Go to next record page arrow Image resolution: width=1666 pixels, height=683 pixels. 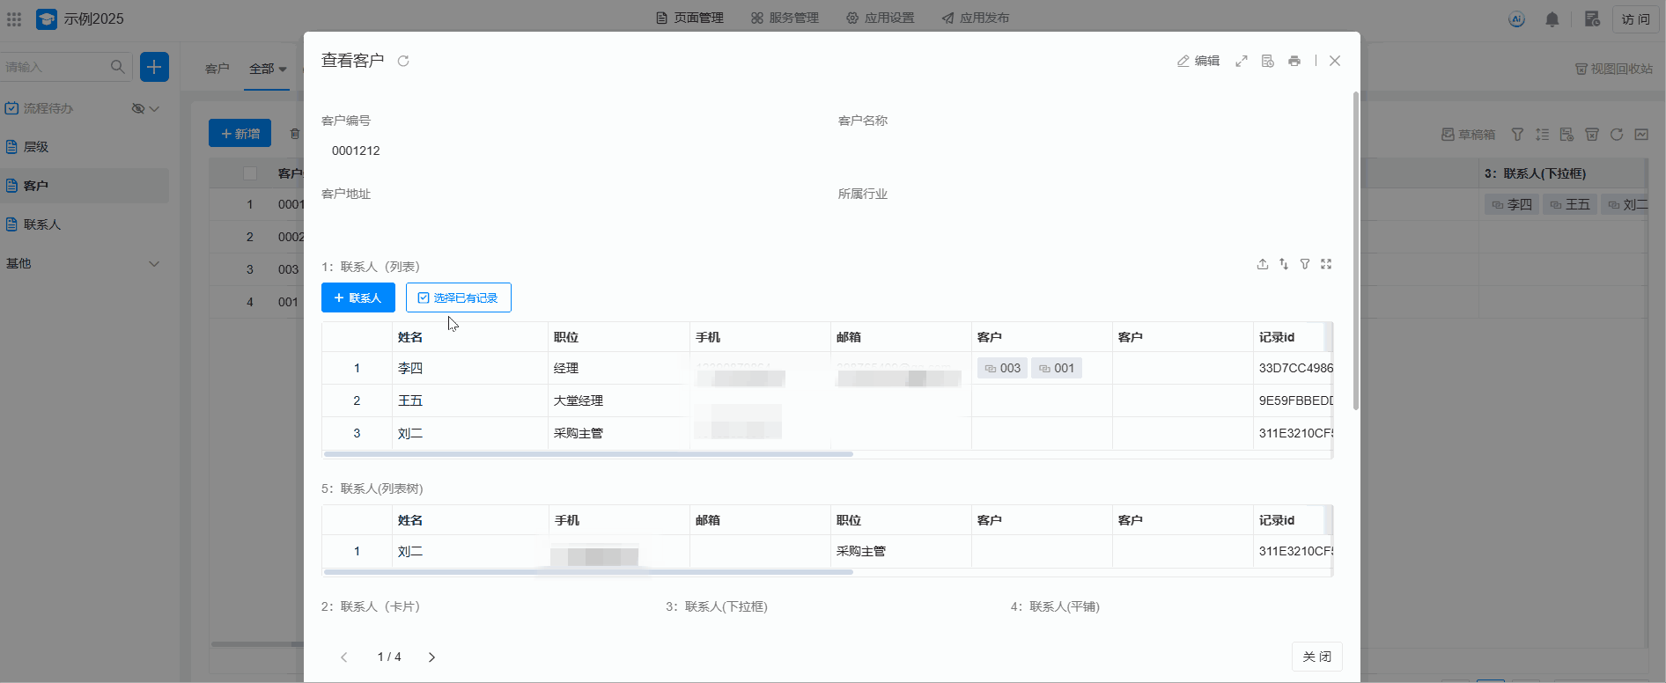[x=431, y=657]
